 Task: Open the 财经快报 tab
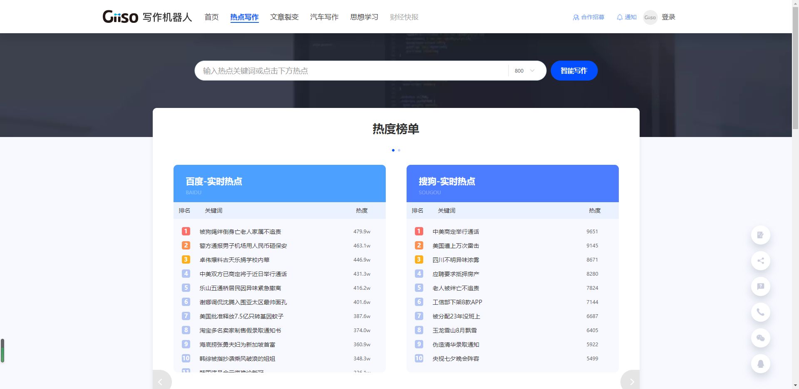click(404, 17)
